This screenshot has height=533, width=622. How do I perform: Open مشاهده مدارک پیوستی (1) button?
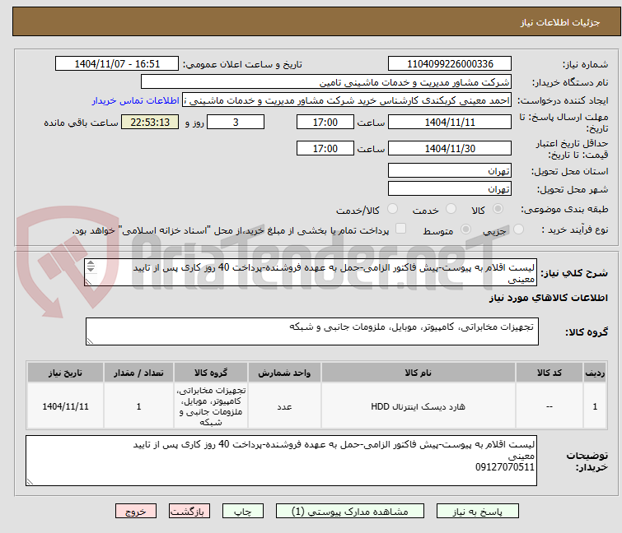[350, 512]
